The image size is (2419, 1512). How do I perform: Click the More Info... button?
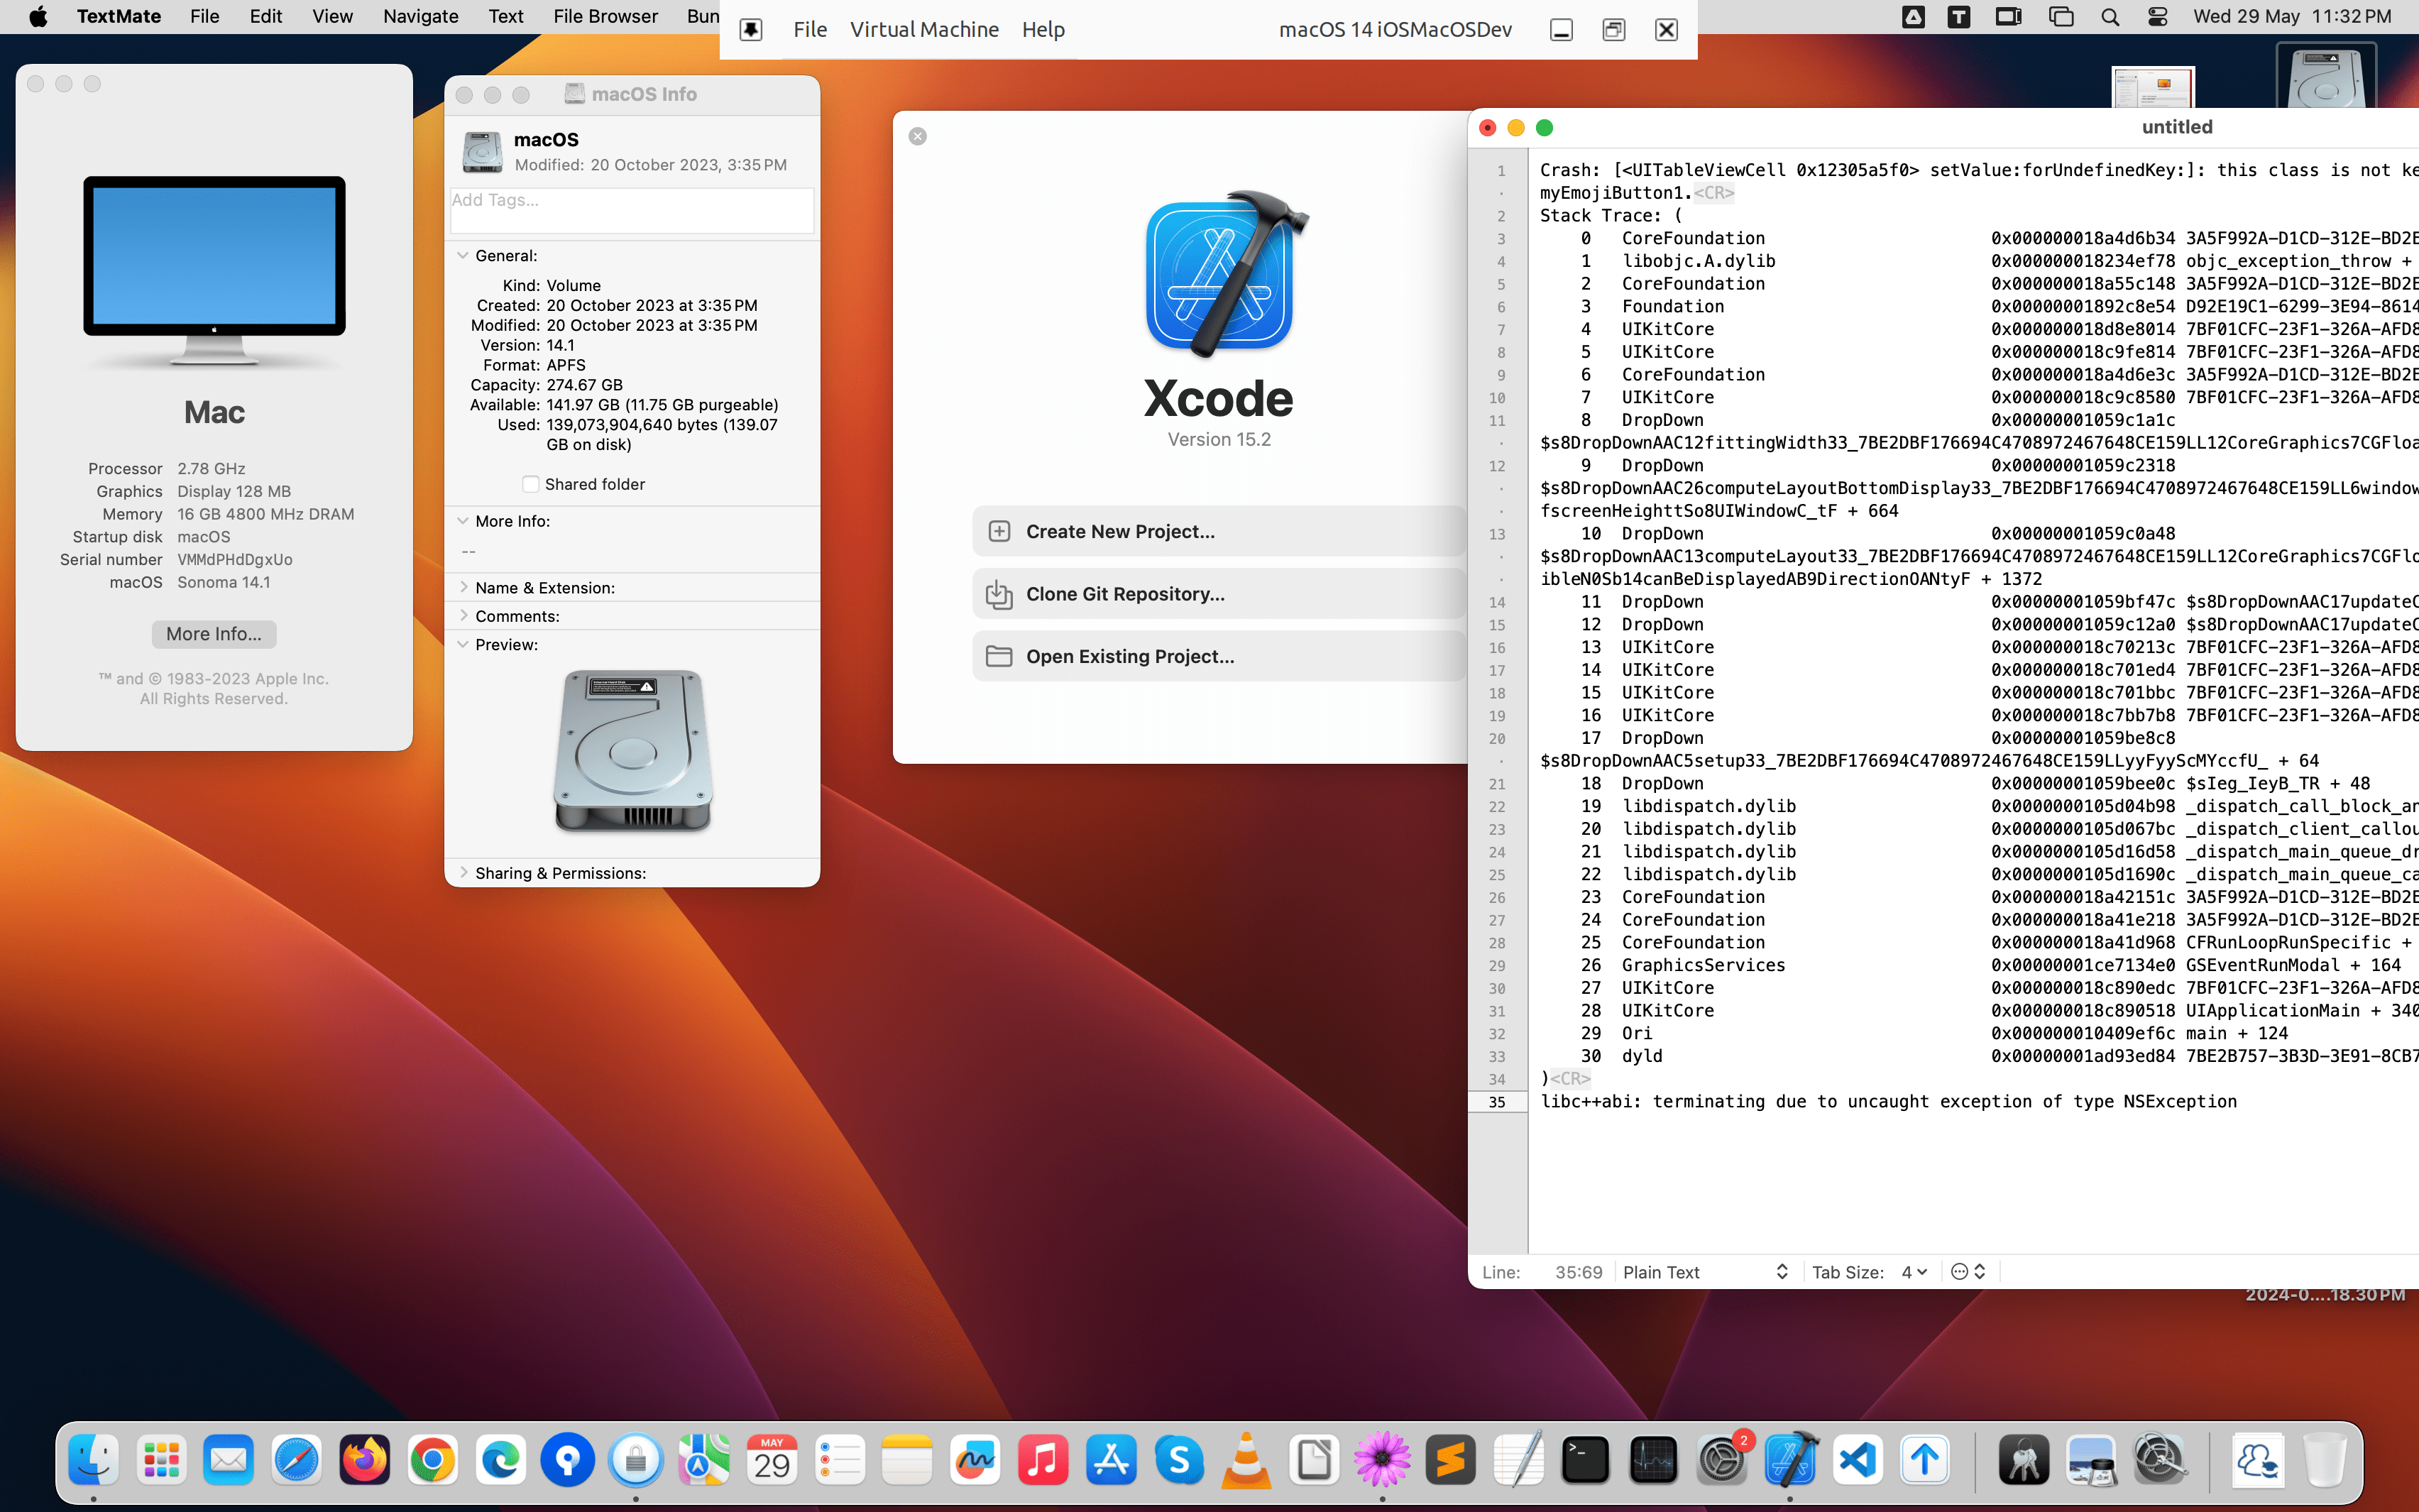[x=214, y=634]
